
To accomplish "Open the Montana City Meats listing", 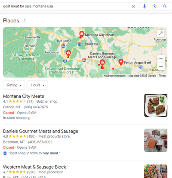I will (24, 96).
